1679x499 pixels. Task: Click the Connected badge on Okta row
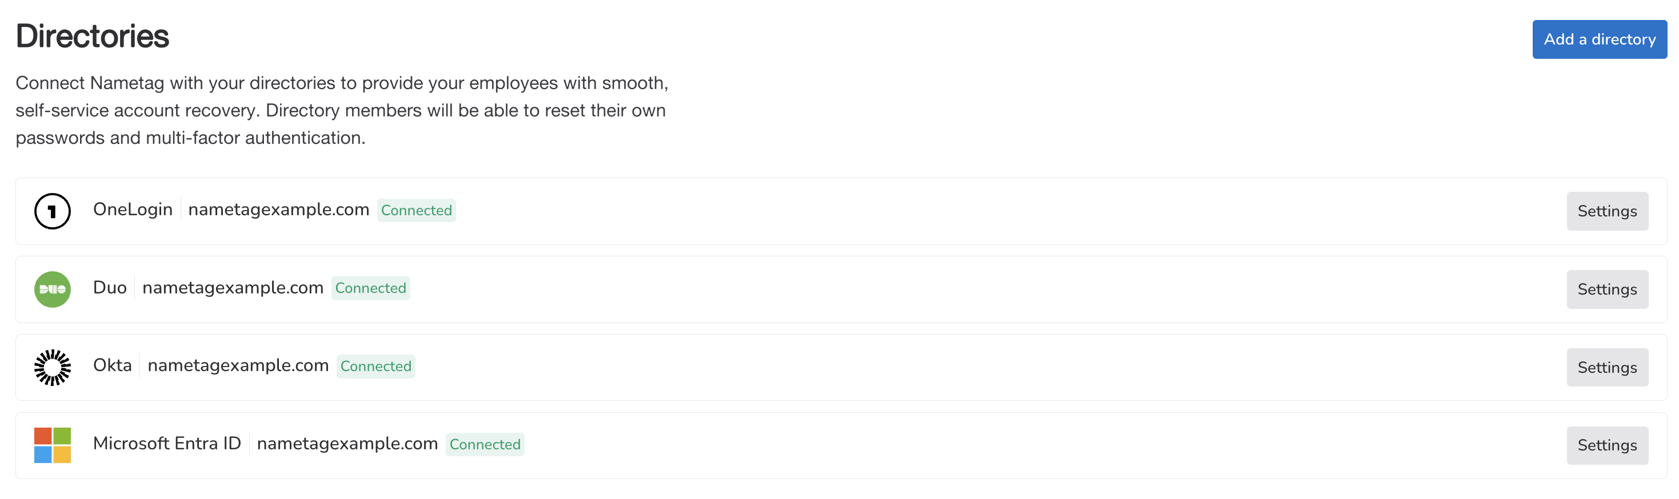click(375, 366)
